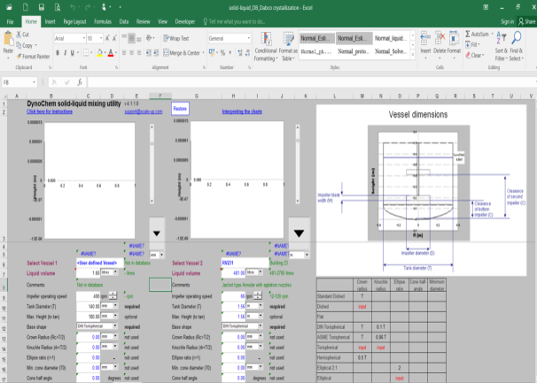Viewport: 537px width, 383px height.
Task: Open Find & Select menu
Action: pyautogui.click(x=517, y=47)
